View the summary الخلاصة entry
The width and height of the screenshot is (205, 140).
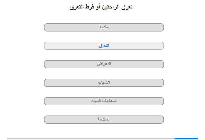tap(104, 119)
